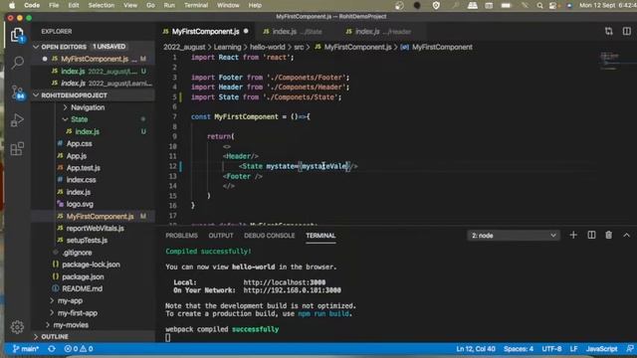Maximize the terminal panel with chevron up
637x358 pixels.
pos(626,235)
